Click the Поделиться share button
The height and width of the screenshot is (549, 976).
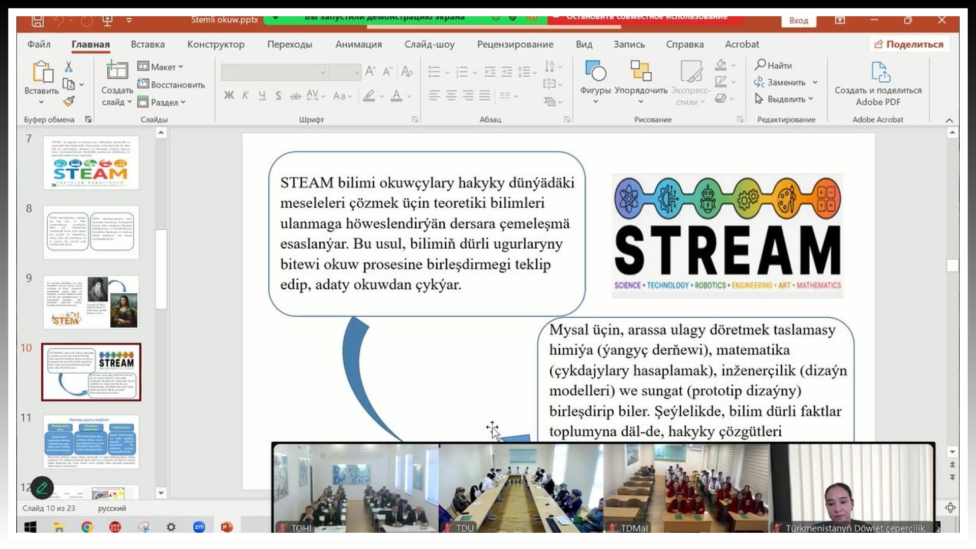(909, 44)
